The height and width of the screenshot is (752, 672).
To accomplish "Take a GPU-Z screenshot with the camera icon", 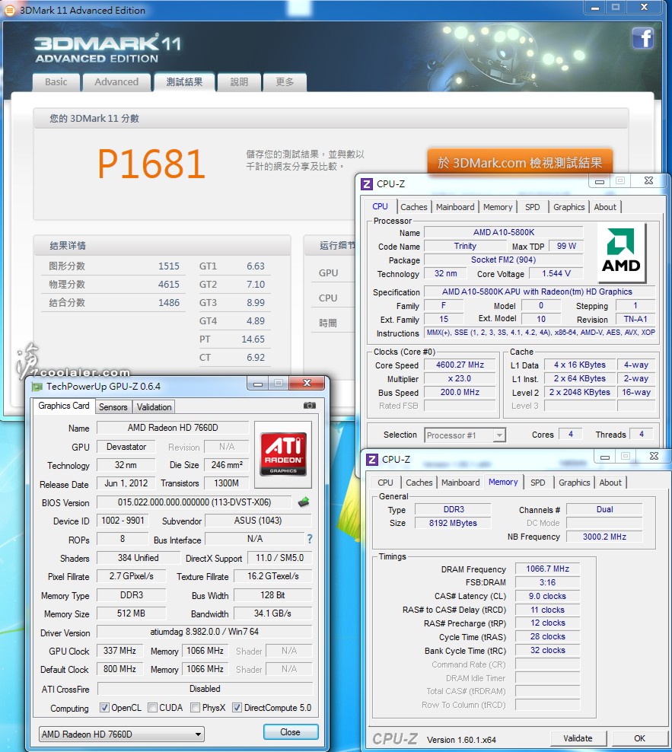I will [310, 406].
